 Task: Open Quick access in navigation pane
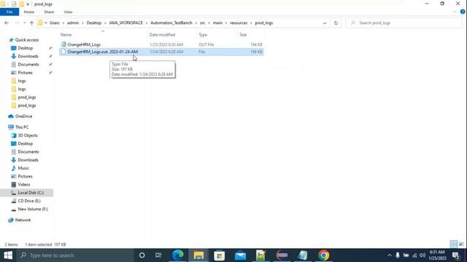click(x=26, y=40)
